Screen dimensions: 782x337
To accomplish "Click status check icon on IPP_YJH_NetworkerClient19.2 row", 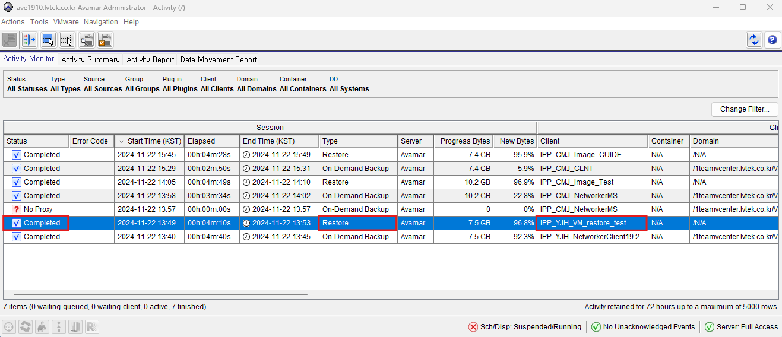I will (x=17, y=237).
